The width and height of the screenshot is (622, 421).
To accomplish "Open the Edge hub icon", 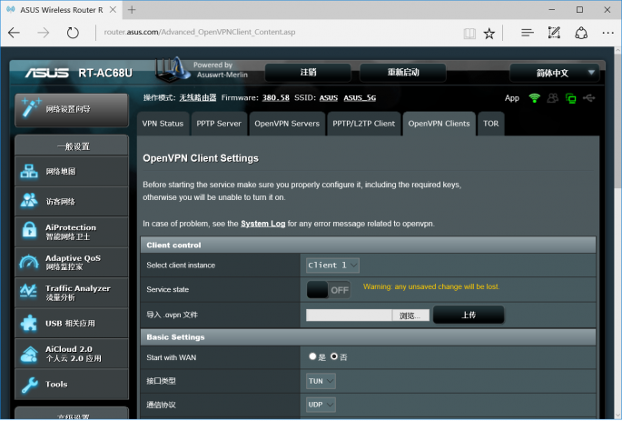I will pos(528,33).
